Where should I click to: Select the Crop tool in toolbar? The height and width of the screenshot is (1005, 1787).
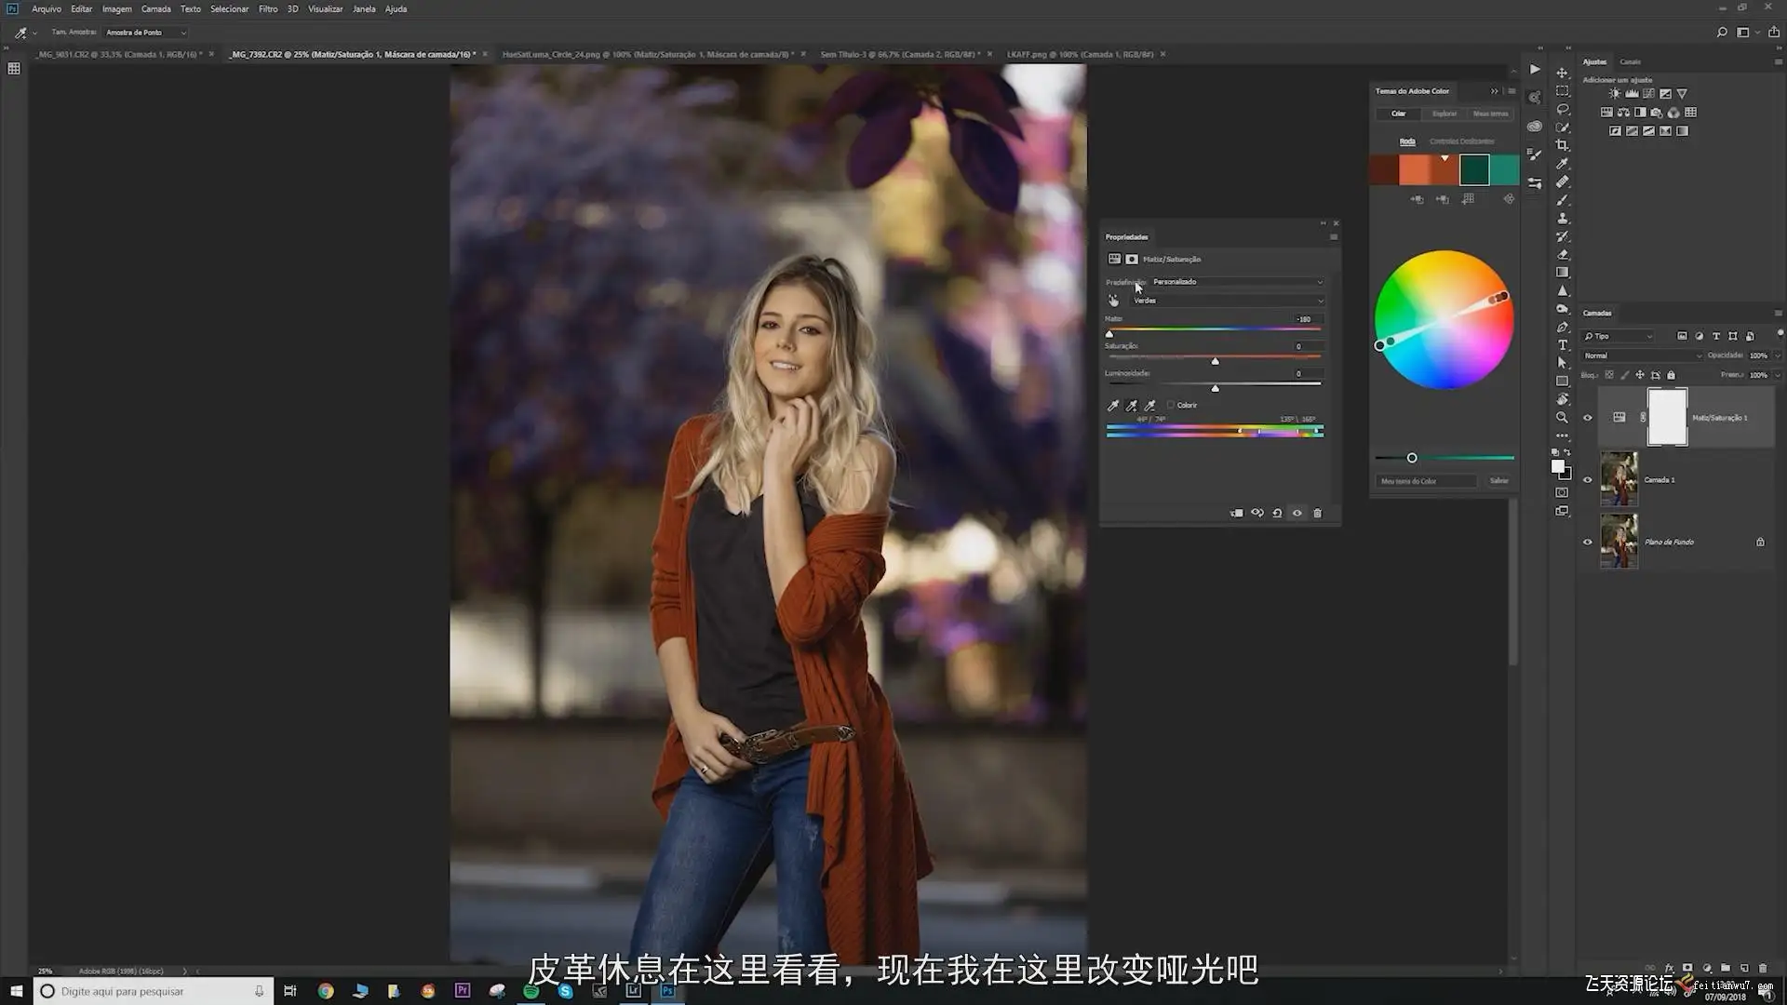click(x=1563, y=145)
